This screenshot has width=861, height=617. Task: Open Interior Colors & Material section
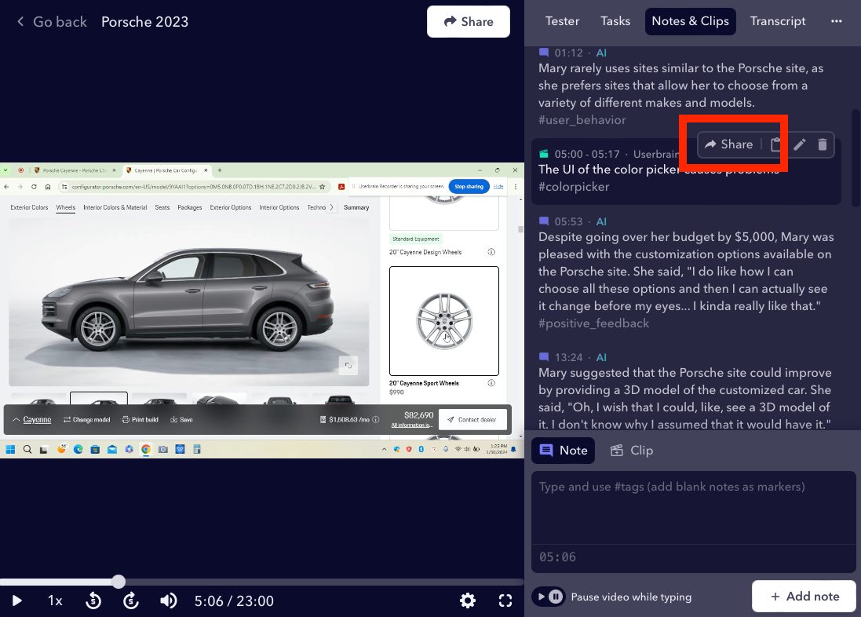[x=115, y=208]
